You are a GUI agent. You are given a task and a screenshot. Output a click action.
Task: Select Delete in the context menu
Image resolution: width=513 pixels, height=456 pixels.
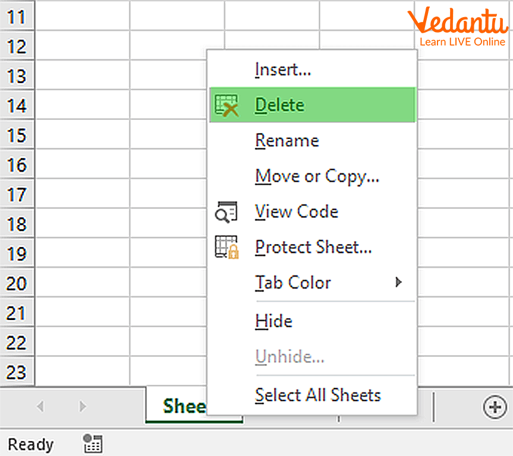pyautogui.click(x=279, y=105)
